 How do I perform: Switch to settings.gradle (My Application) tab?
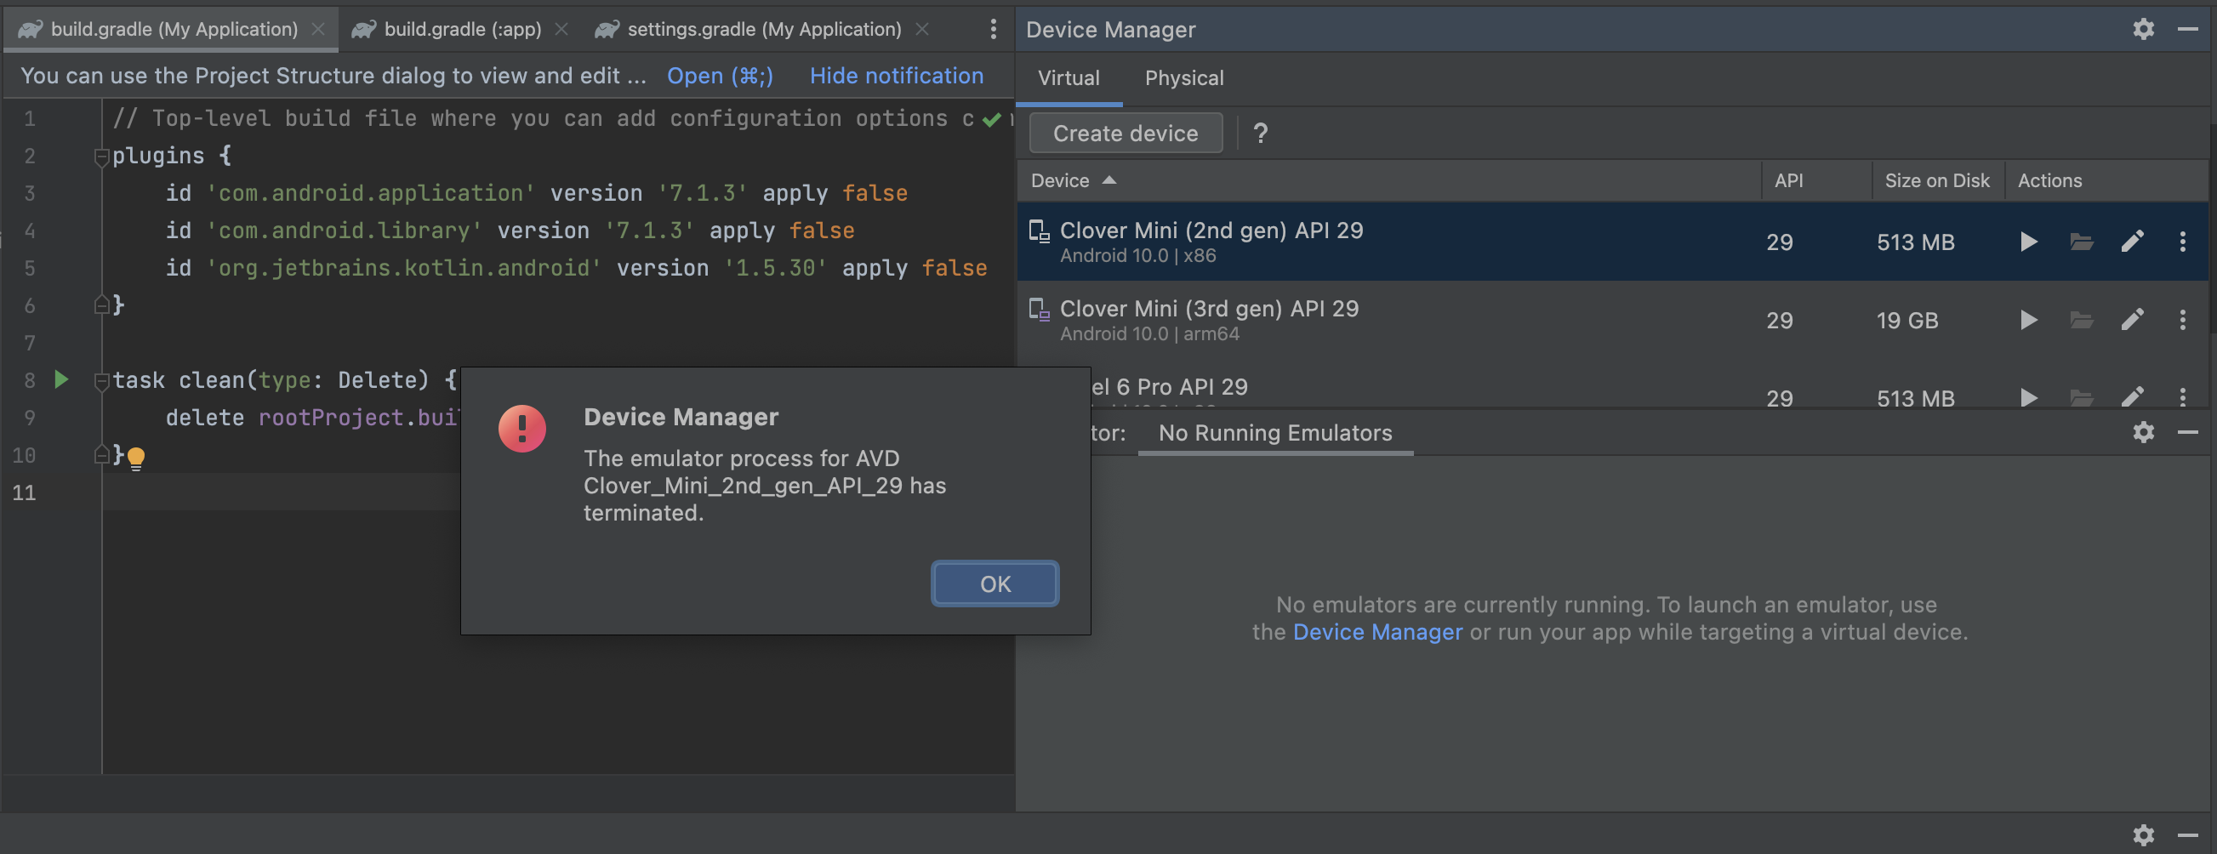coord(764,29)
